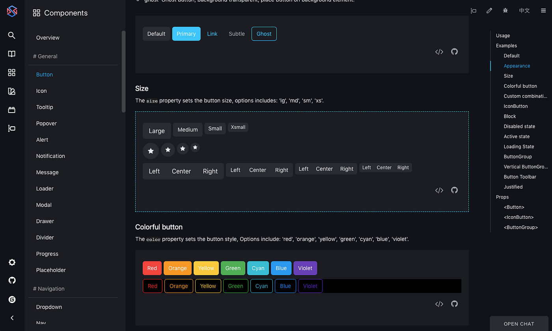The height and width of the screenshot is (331, 552).
Task: Jump to Loading State in page outline
Action: point(519,146)
